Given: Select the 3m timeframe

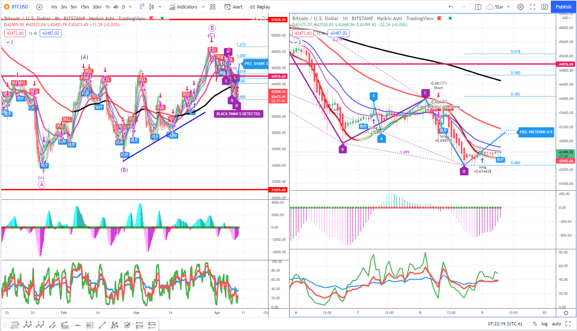Looking at the screenshot, I should pyautogui.click(x=64, y=7).
